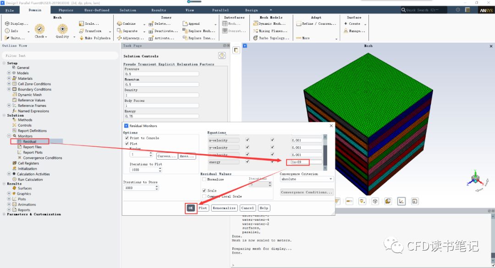This screenshot has height=268, width=495.
Task: Click Activate zones item
Action: pos(161,38)
